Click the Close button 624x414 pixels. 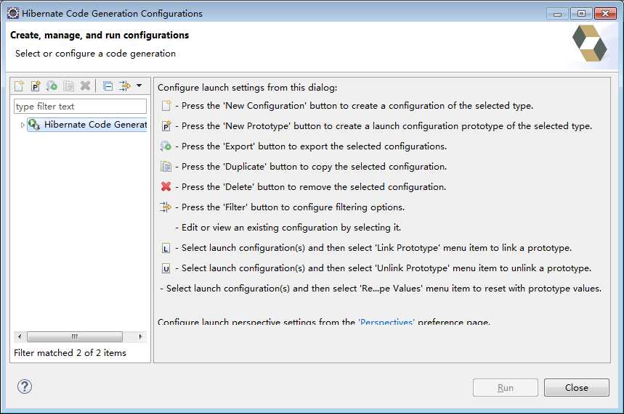[577, 388]
